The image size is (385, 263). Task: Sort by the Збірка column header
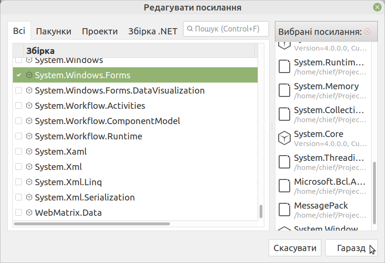(x=139, y=51)
